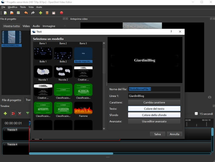Click the Linea 1 text field
The height and width of the screenshot is (162, 215).
[x=154, y=96]
